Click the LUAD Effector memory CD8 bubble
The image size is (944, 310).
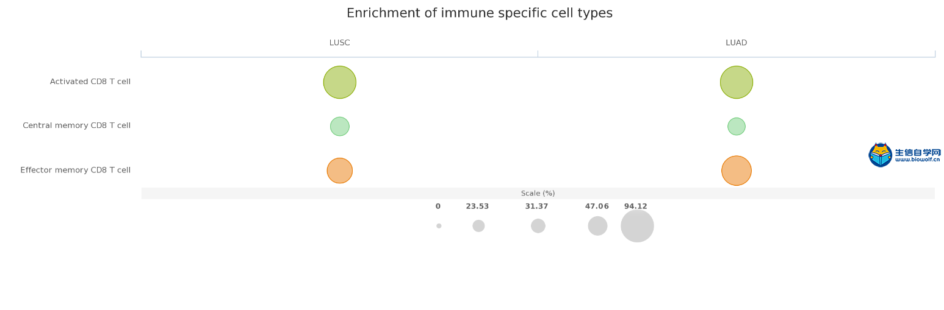[x=737, y=171]
